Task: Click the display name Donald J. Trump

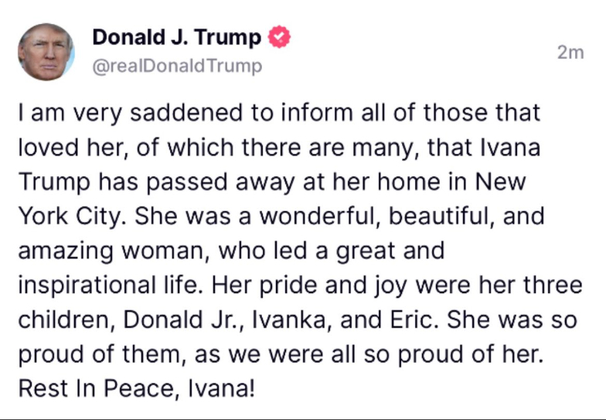Action: tap(176, 37)
